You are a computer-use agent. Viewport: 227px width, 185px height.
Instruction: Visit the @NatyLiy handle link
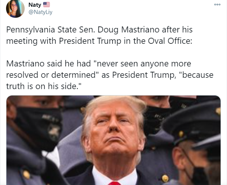coord(40,12)
